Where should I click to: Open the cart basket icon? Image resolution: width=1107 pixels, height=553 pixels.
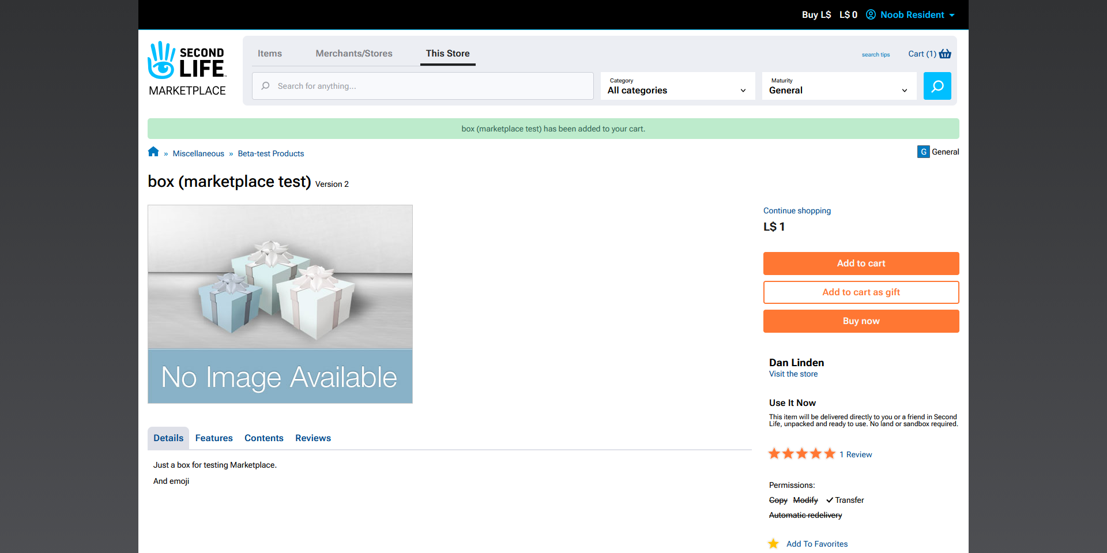coord(945,54)
